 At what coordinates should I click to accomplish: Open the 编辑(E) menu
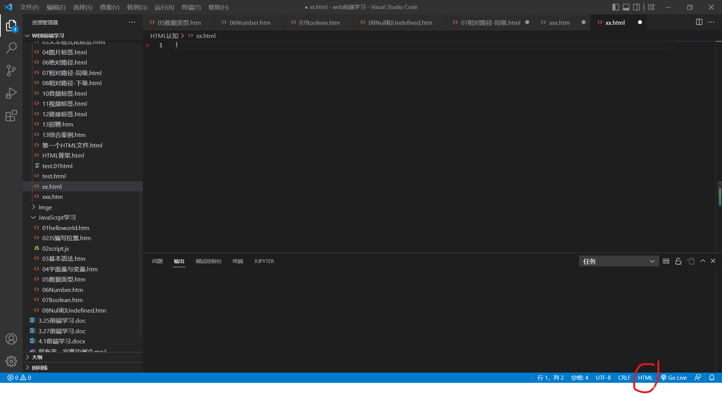point(56,7)
